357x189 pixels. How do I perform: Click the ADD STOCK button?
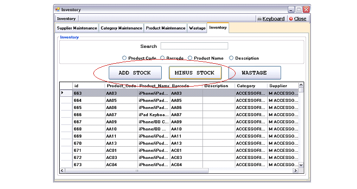point(135,73)
